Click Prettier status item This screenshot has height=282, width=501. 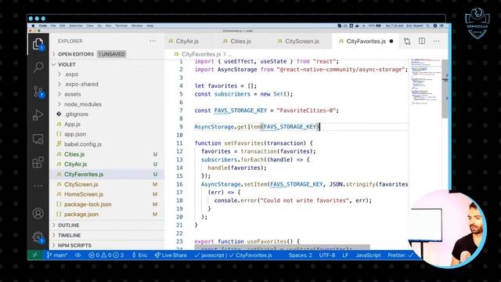click(400, 255)
